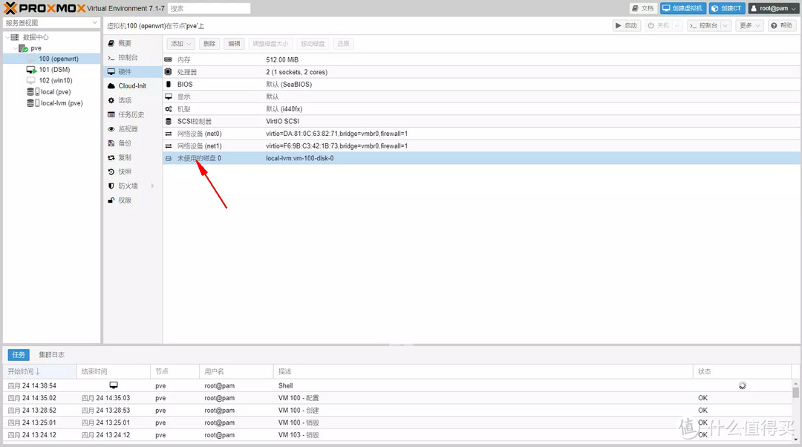Click Create VM (创建虚拟机) button
The height and width of the screenshot is (447, 802).
pos(683,8)
